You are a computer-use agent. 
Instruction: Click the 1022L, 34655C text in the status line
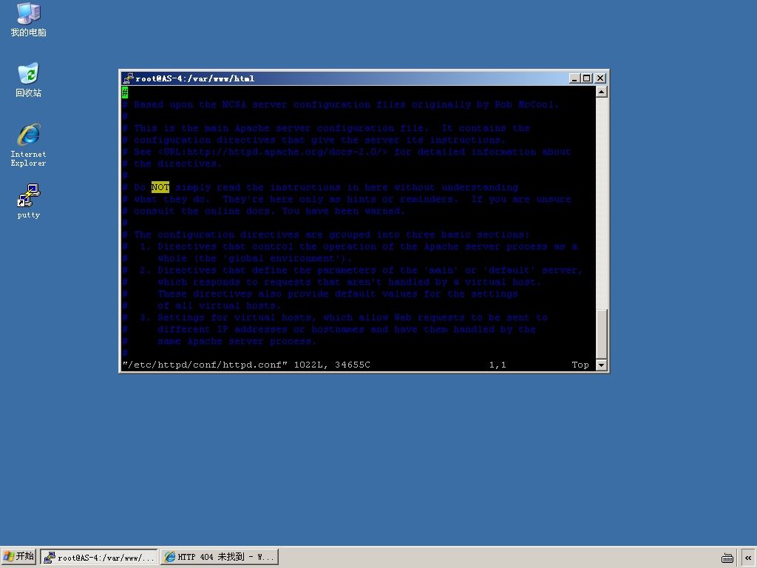coord(332,365)
